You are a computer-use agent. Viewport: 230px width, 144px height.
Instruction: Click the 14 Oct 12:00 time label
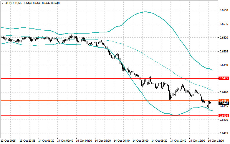pos(197,141)
